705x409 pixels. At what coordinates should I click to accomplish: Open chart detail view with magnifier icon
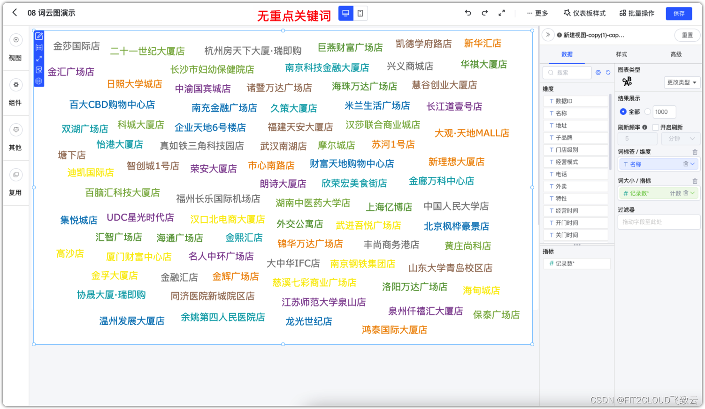coord(39,70)
